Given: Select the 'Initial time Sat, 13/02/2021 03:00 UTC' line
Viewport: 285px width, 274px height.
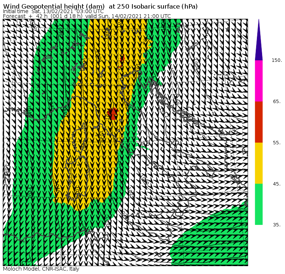Looking at the screenshot, I should point(53,11).
